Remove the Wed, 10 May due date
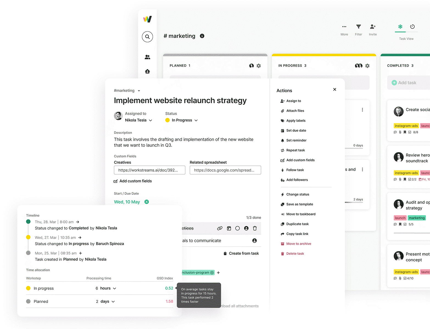This screenshot has width=430, height=329. tap(147, 202)
